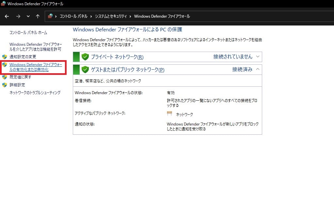The image size is (334, 203).
Task: Click 接続されていません status text
Action: 232,57
